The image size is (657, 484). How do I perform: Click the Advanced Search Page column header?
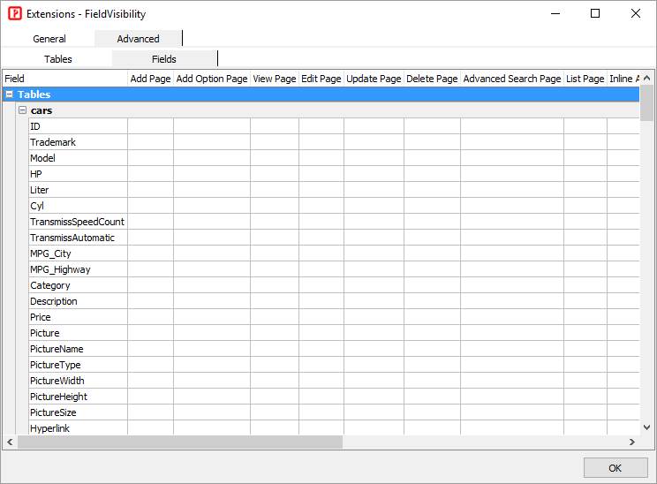(x=511, y=79)
